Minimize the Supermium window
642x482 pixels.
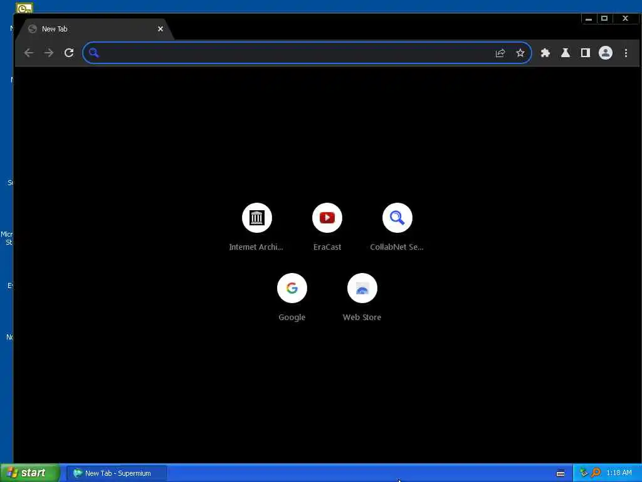tap(588, 18)
